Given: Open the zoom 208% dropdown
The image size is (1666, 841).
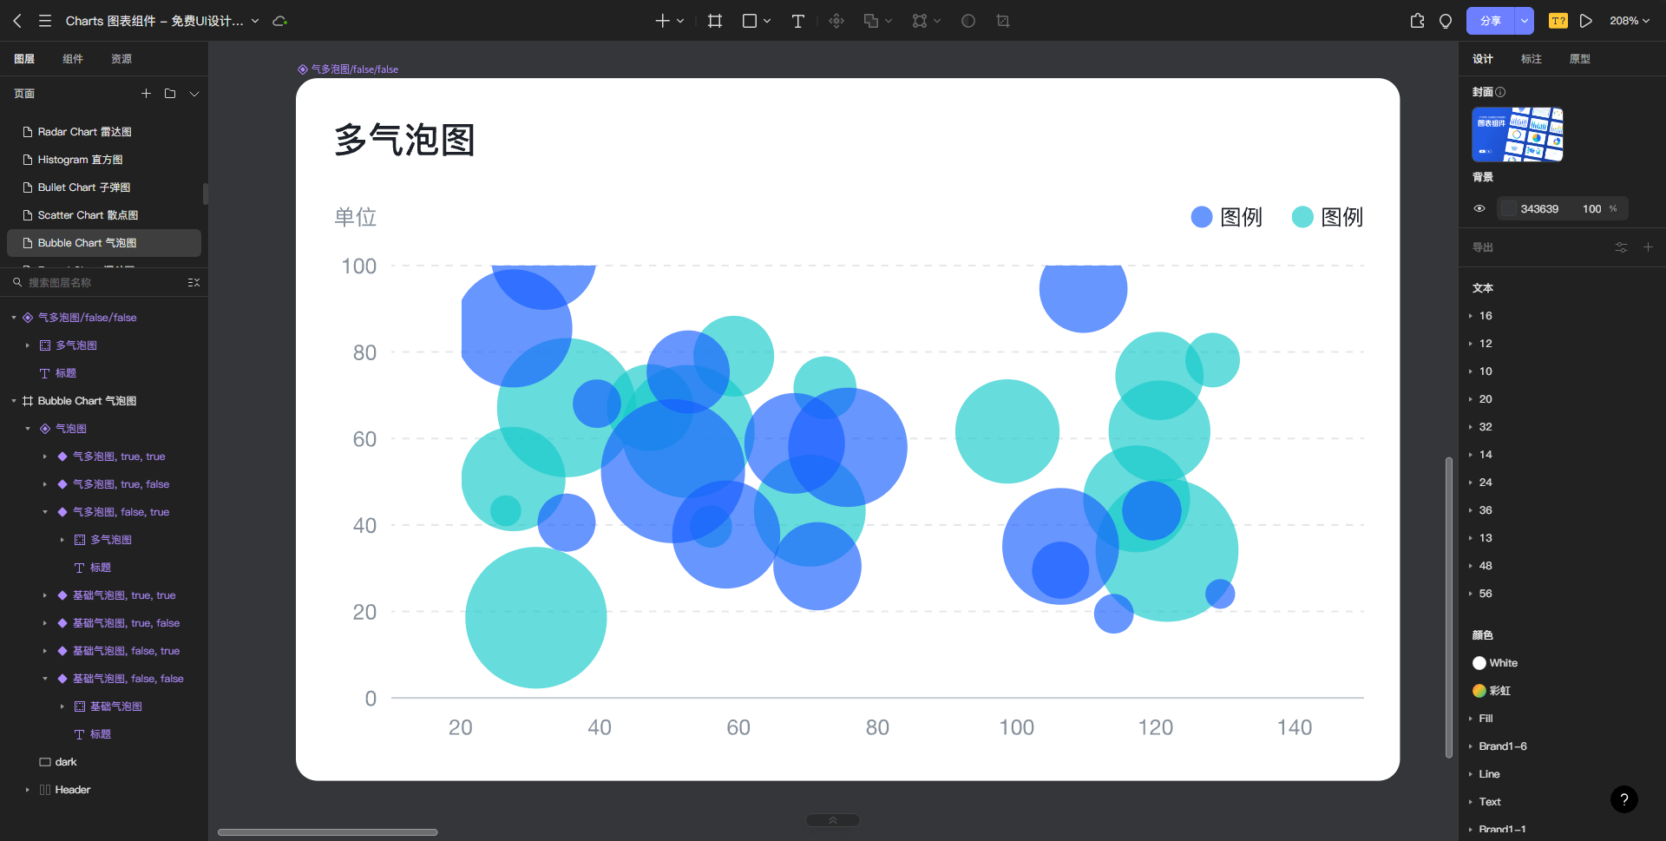Looking at the screenshot, I should click(x=1630, y=21).
